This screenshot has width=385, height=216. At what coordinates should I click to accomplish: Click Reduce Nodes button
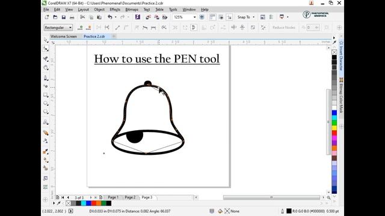pos(283,28)
